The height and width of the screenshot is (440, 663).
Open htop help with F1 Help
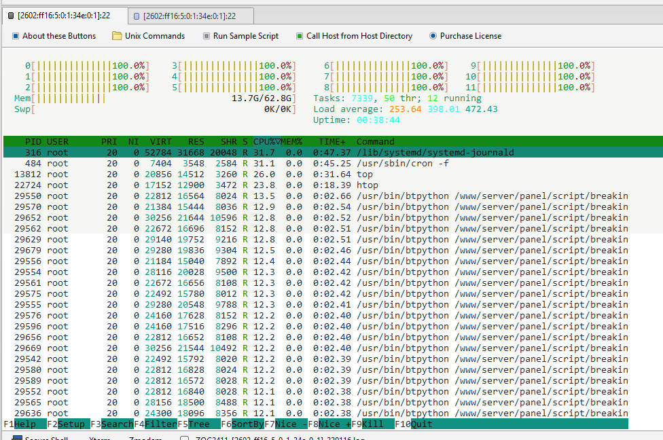[18, 424]
